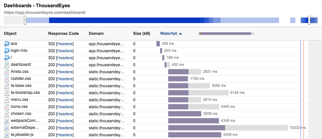Image resolution: width=322 pixels, height=139 pixels.
Task: Click the CSS file icon for rzslider.css
Action: pos(7,79)
